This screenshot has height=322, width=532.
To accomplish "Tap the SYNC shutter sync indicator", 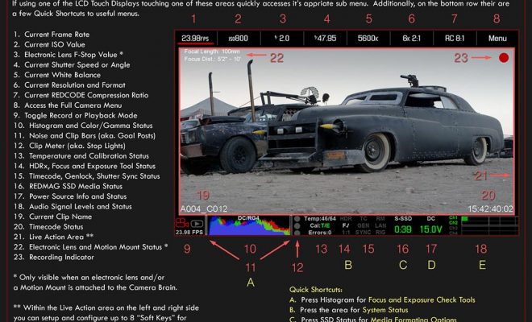I will pos(363,232).
